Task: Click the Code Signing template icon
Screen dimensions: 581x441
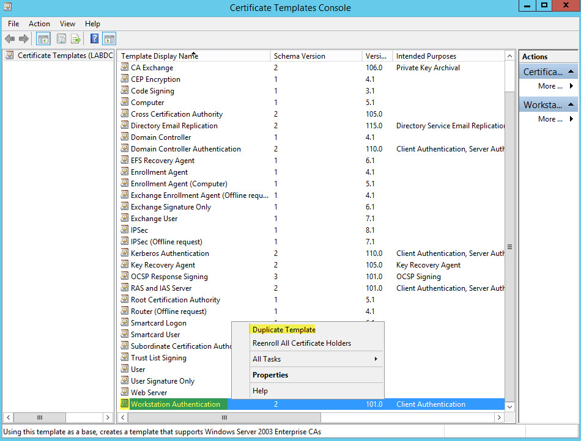Action: click(125, 90)
